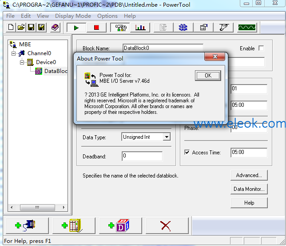The height and width of the screenshot is (246, 286).
Task: Click the Access Time value field
Action: [x=249, y=153]
